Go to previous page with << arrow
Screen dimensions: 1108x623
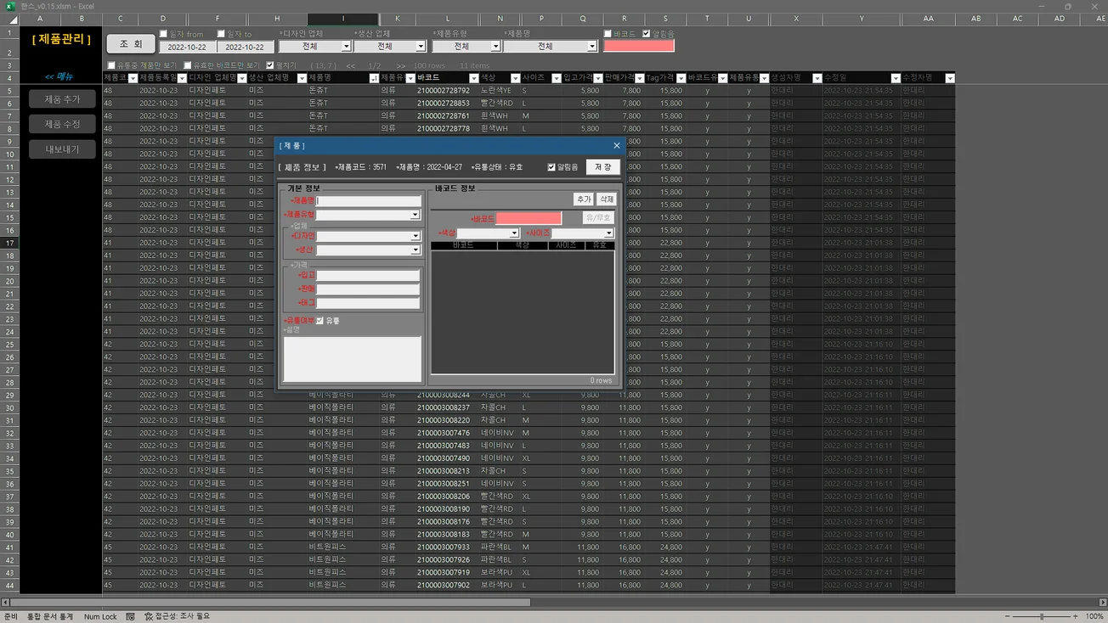click(350, 65)
